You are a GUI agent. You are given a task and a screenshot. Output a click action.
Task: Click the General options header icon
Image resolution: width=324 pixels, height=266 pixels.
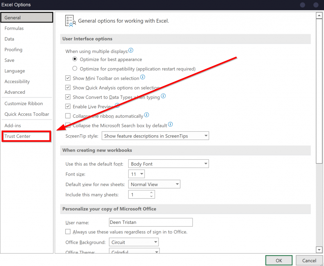click(70, 20)
